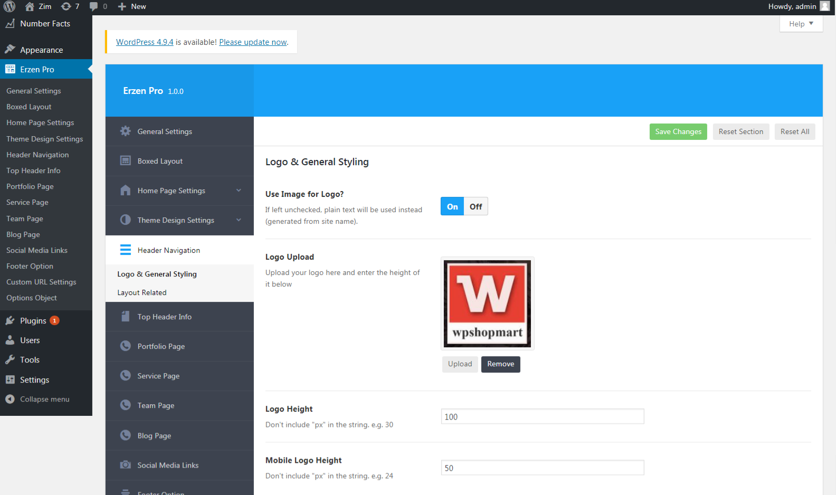Click the Users person icon
The image size is (836, 495).
click(10, 340)
